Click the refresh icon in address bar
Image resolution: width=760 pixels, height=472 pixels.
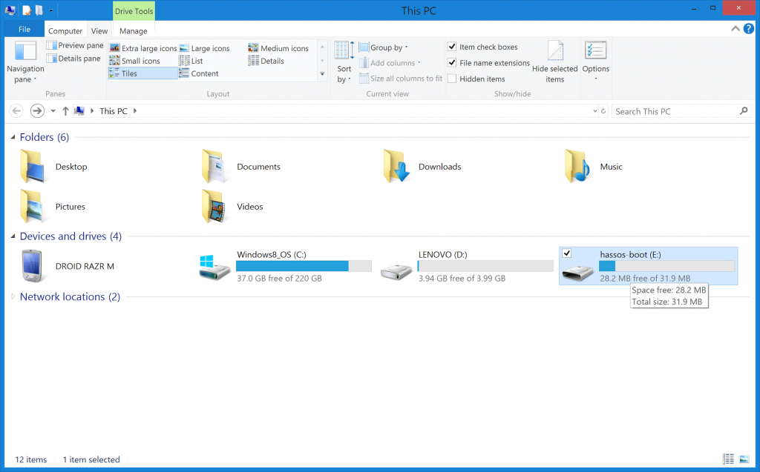(603, 111)
